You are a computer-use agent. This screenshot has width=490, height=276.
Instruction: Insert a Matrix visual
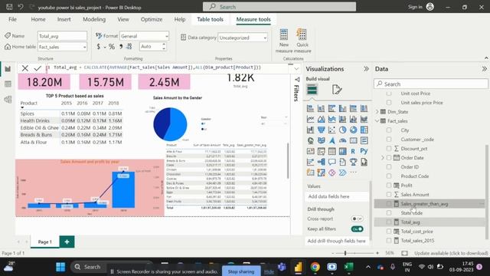click(x=342, y=151)
